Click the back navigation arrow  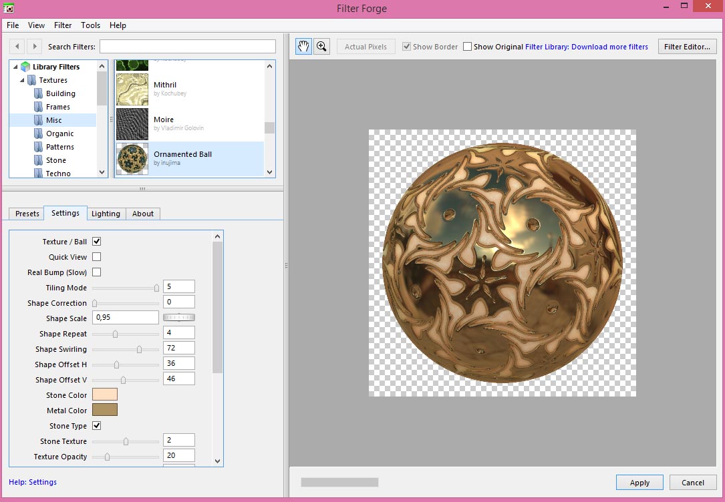click(x=17, y=47)
